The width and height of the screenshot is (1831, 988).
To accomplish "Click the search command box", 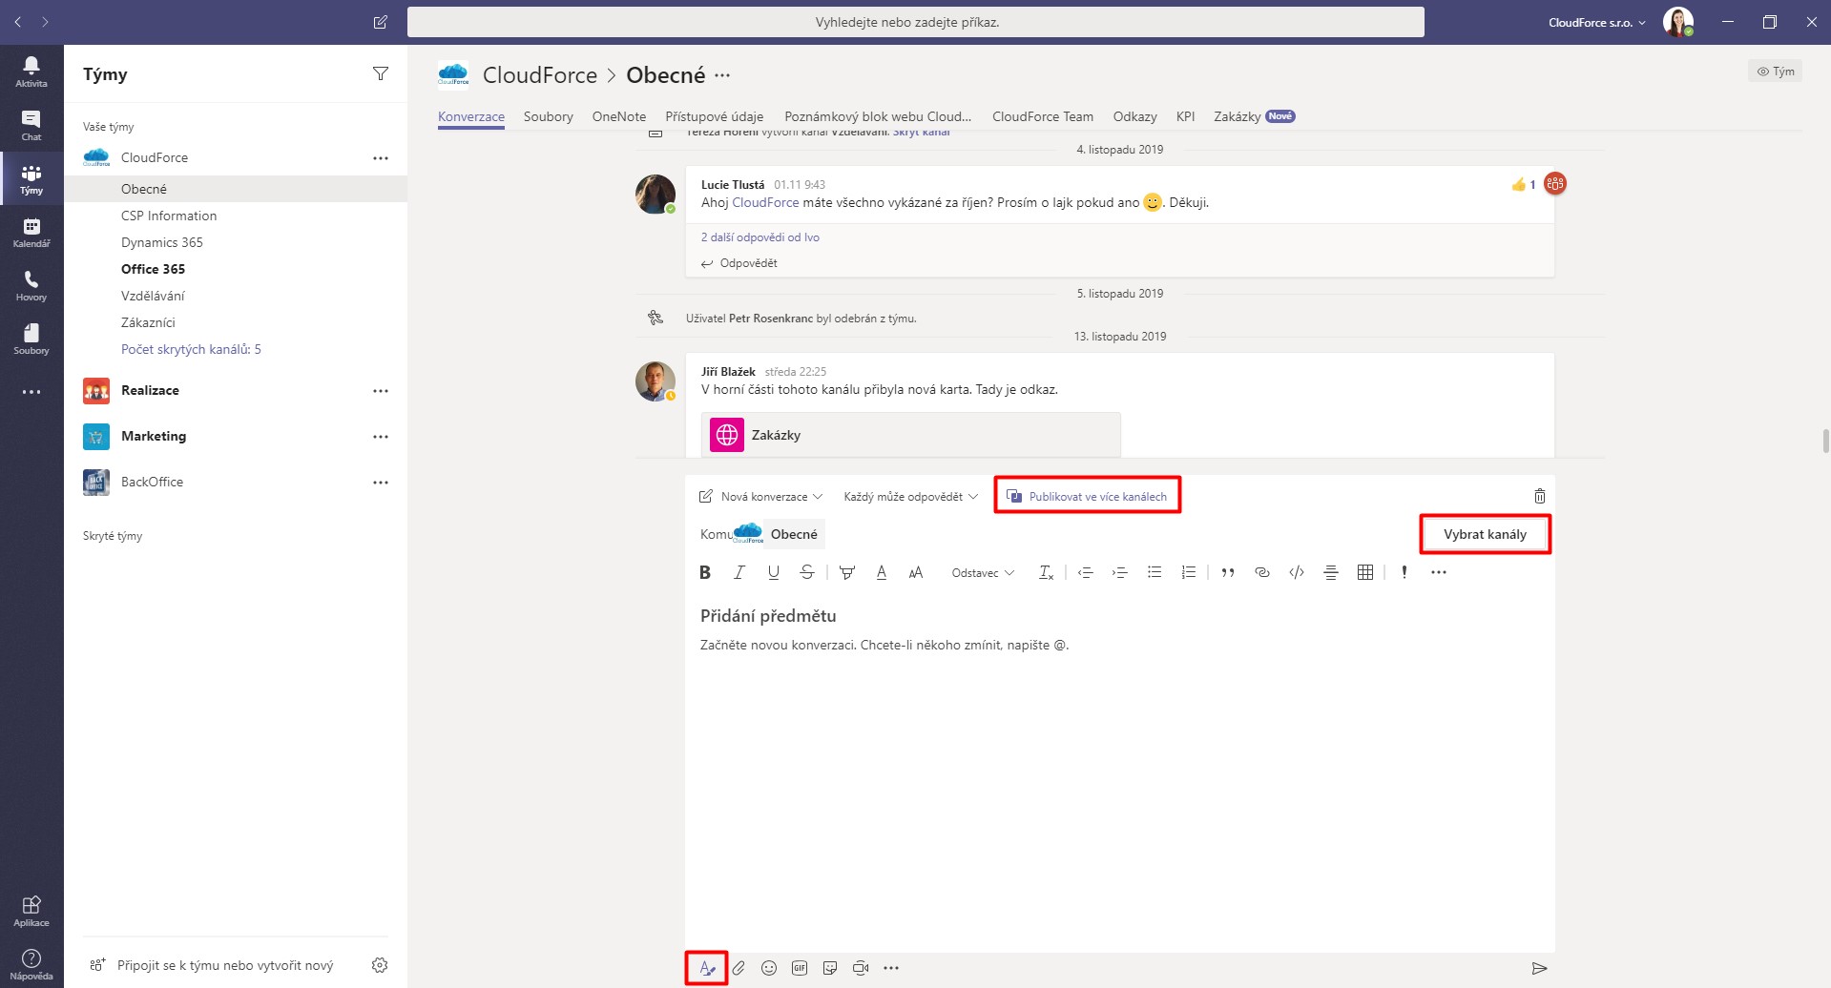I will click(916, 22).
